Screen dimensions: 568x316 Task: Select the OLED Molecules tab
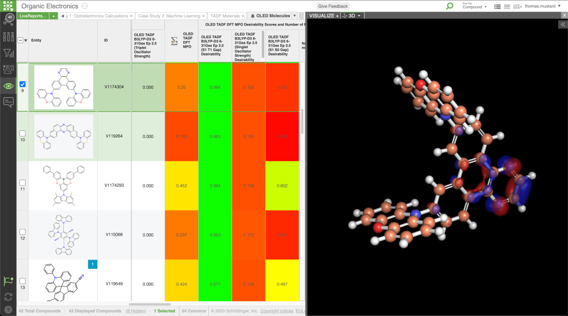(273, 16)
